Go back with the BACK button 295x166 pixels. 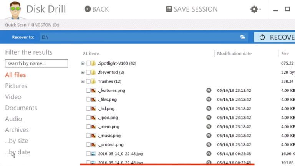(x=96, y=9)
